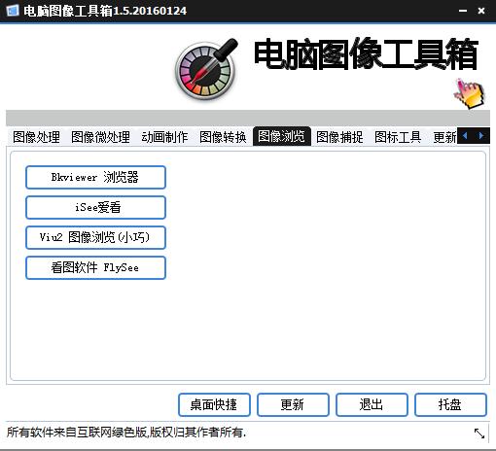The image size is (496, 451).
Task: Open the 图像处理 tab
Action: point(36,137)
